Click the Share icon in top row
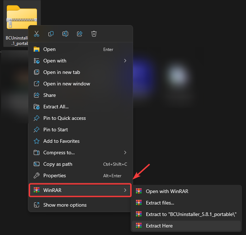 pyautogui.click(x=80, y=34)
